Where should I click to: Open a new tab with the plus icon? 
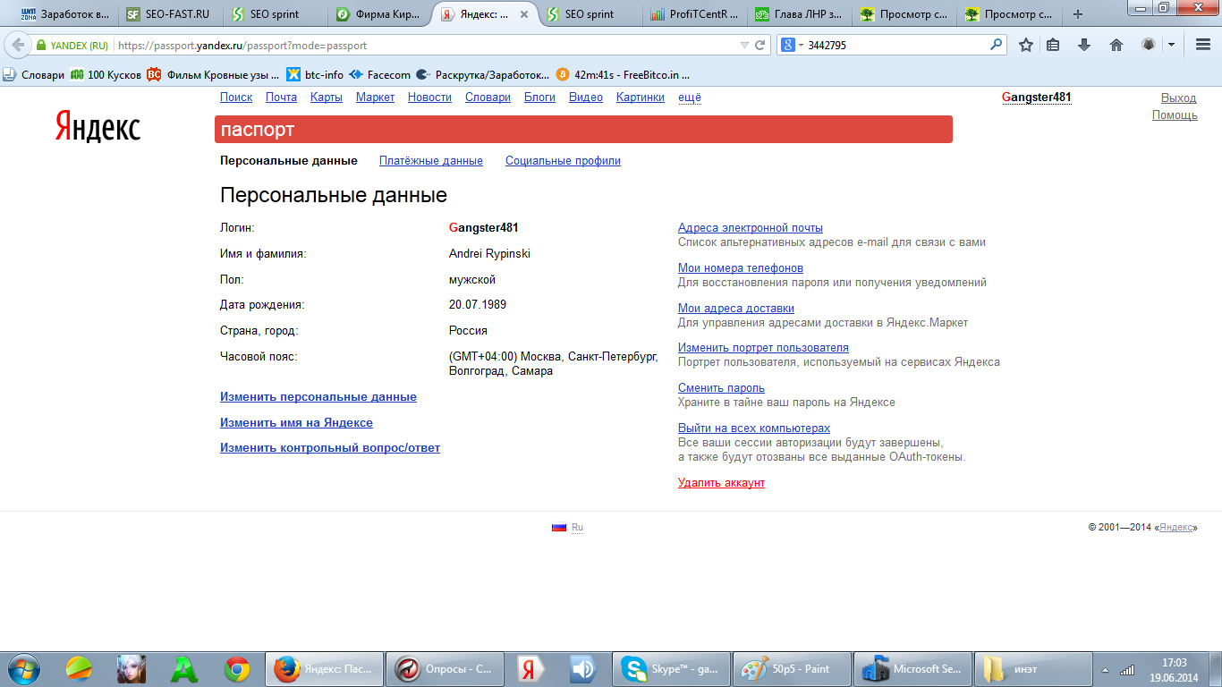[1078, 14]
